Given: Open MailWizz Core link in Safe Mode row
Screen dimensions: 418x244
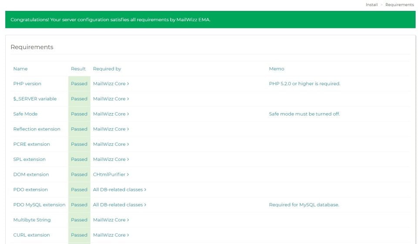Looking at the screenshot, I should coord(111,114).
